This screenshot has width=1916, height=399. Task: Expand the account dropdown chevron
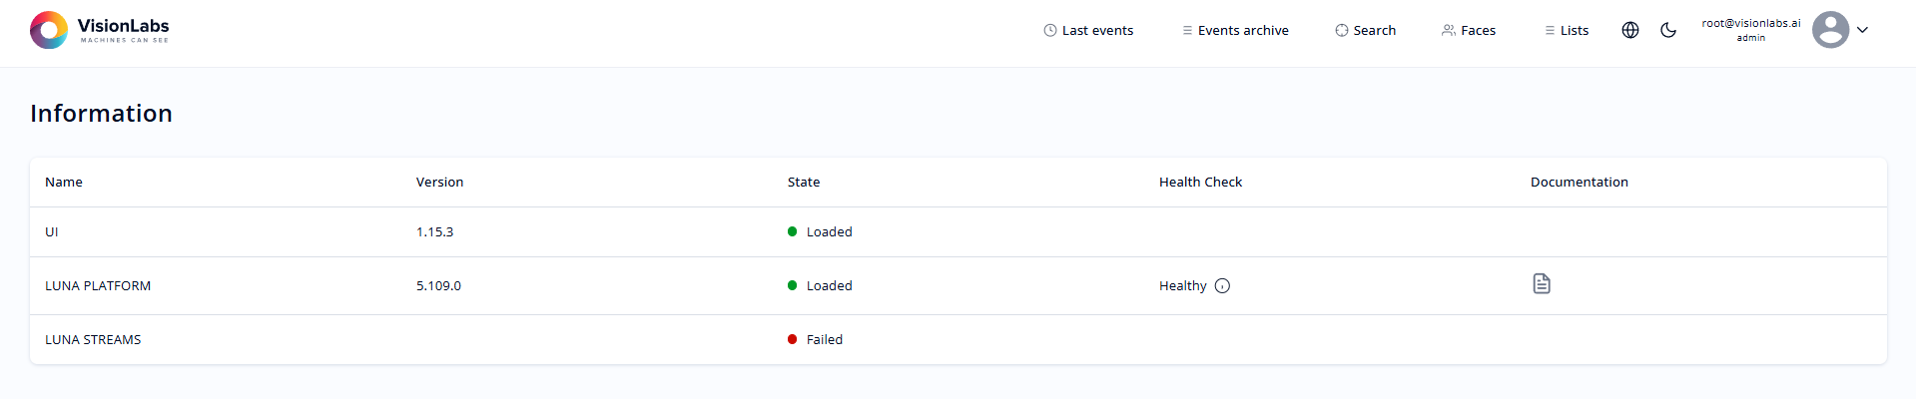click(x=1862, y=30)
